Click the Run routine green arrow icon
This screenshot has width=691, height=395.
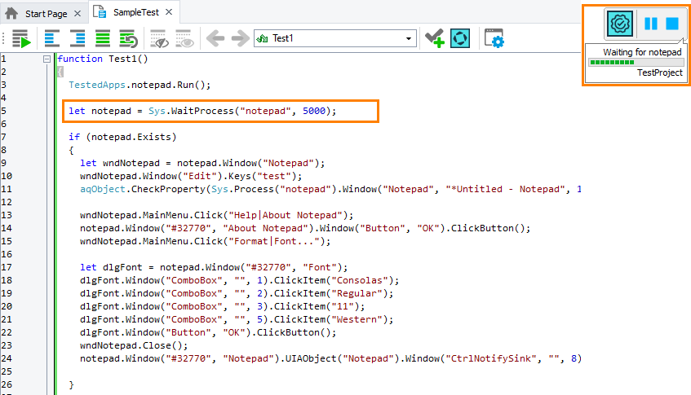22,39
